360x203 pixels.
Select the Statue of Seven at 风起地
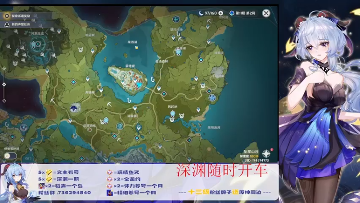tap(173, 114)
